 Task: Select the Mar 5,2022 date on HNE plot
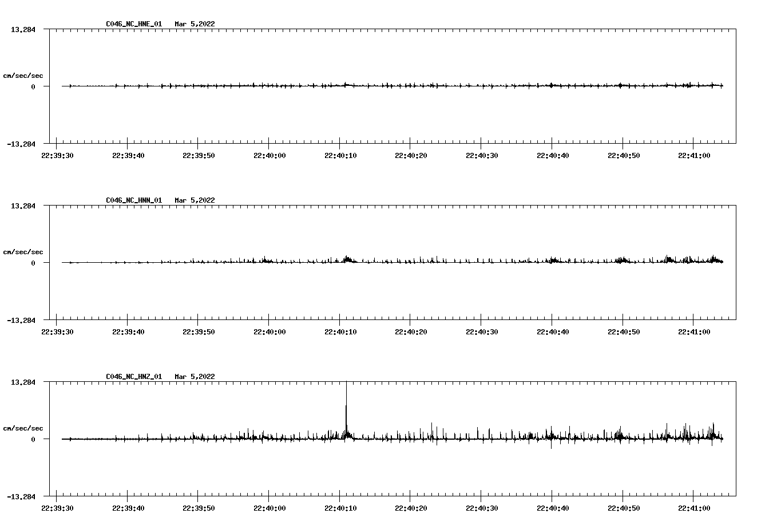pyautogui.click(x=195, y=24)
